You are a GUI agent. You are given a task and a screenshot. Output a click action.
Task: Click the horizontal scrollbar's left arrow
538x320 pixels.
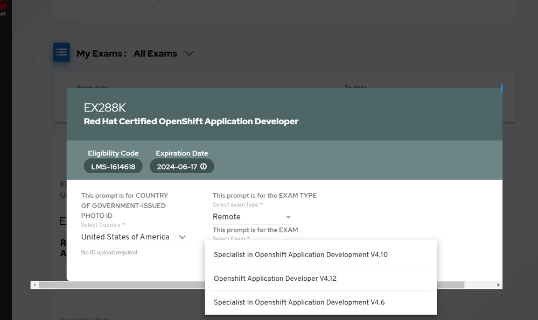click(34, 285)
